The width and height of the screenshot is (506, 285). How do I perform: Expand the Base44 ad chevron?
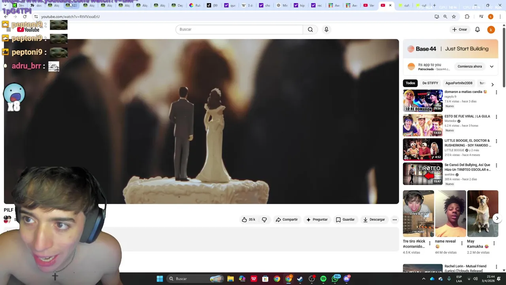[491, 66]
